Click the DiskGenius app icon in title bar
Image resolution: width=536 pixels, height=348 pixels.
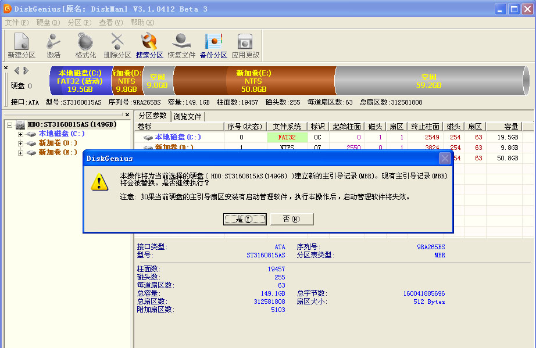(7, 9)
